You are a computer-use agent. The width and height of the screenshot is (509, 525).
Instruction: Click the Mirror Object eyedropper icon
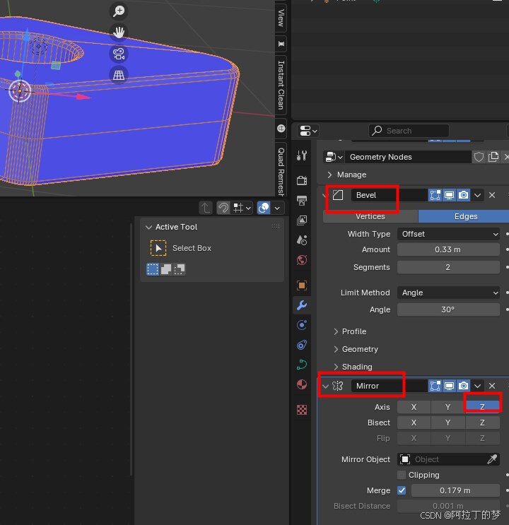click(x=492, y=459)
